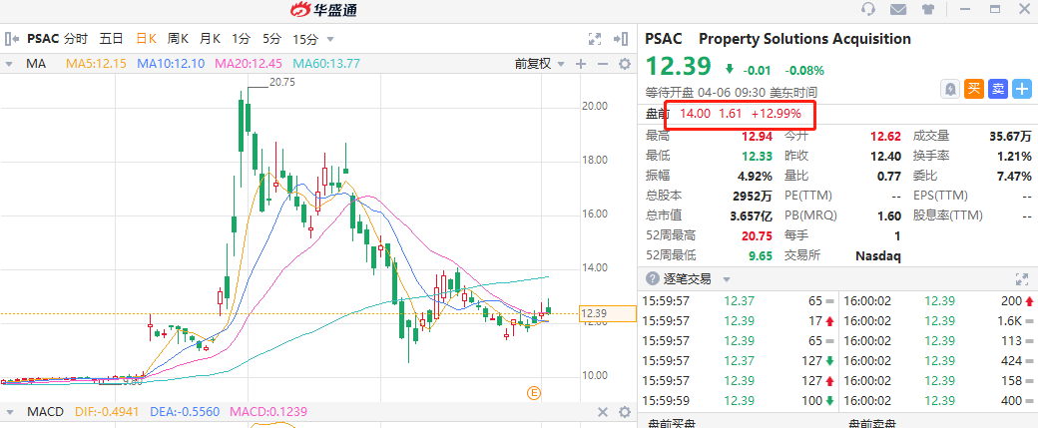Viewport: 1038px width, 428px height.
Task: Switch to 1分 one-minute chart
Action: [241, 39]
